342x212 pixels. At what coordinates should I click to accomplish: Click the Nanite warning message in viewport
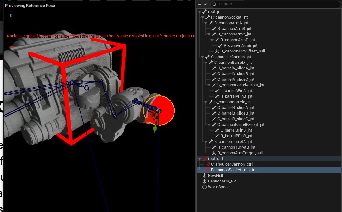pos(101,36)
